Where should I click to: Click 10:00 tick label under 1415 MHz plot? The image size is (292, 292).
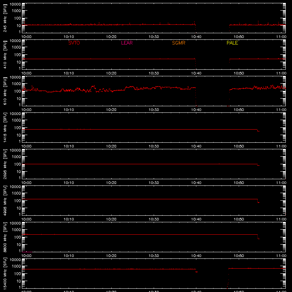(x=26, y=146)
